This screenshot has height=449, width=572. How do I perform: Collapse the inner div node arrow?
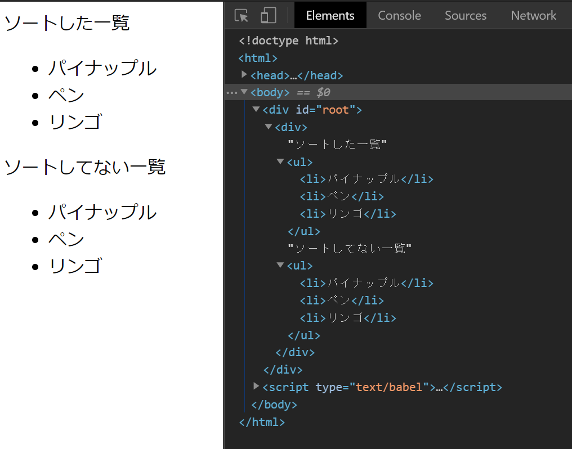[269, 127]
